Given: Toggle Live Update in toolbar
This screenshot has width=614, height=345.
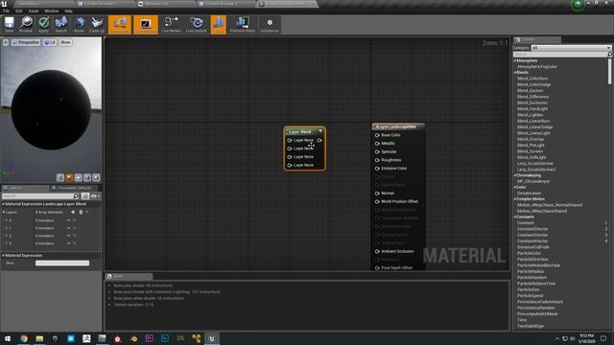Looking at the screenshot, I should pos(196,25).
